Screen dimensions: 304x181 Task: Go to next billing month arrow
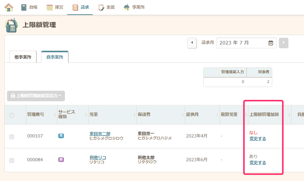(x=283, y=43)
